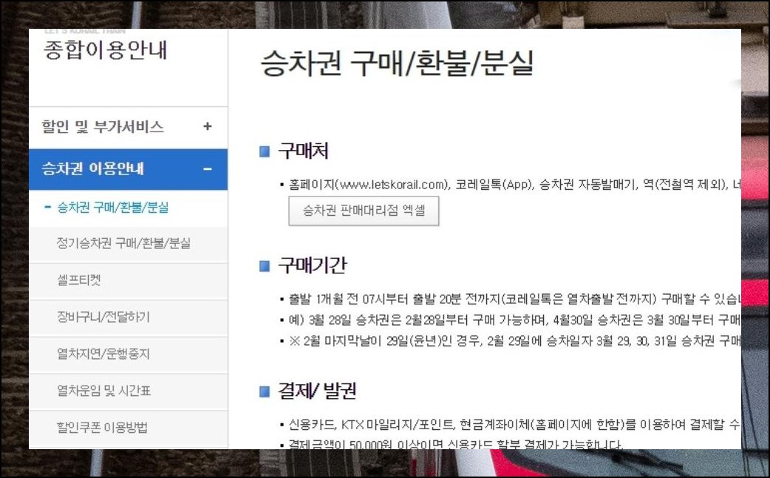Collapse 승차권 이용안내 with the minus icon
This screenshot has width=770, height=478.
pos(207,169)
